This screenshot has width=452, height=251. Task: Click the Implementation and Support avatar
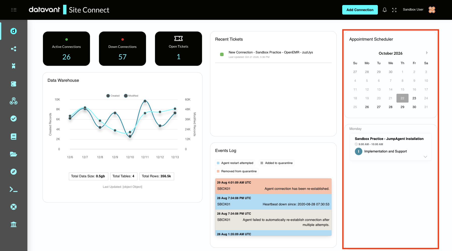click(x=358, y=151)
